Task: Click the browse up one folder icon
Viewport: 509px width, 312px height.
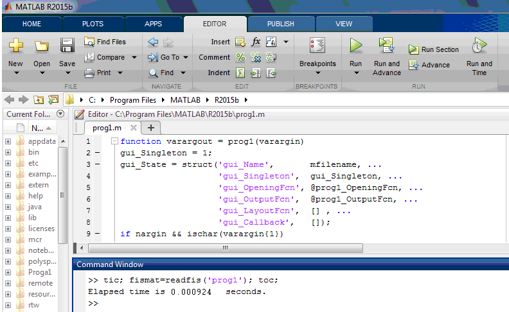Action: pyautogui.click(x=39, y=100)
